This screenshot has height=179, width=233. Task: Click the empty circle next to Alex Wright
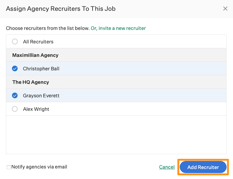coord(15,109)
